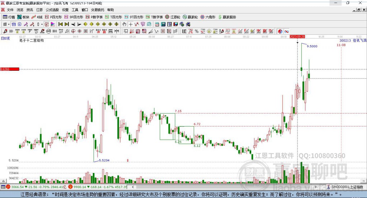
Task: Open the T四方形 tool
Action: tap(114, 17)
